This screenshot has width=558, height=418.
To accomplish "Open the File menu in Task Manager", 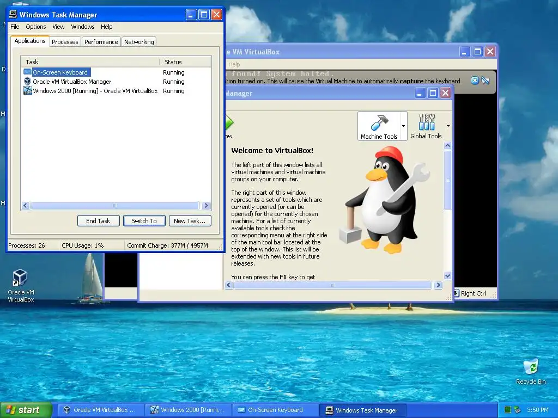I will coord(15,27).
